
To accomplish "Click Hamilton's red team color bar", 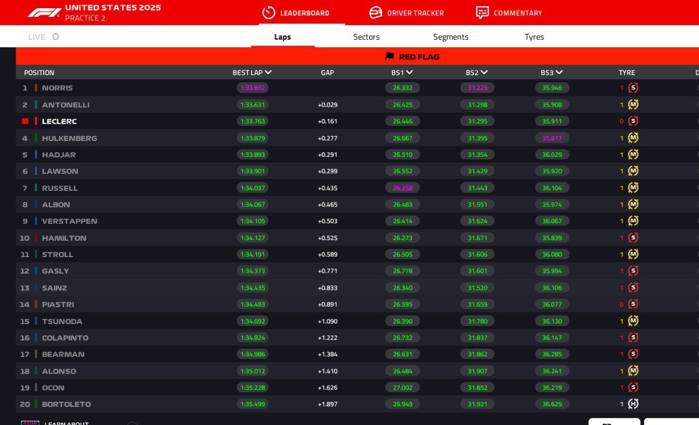I will [x=36, y=238].
